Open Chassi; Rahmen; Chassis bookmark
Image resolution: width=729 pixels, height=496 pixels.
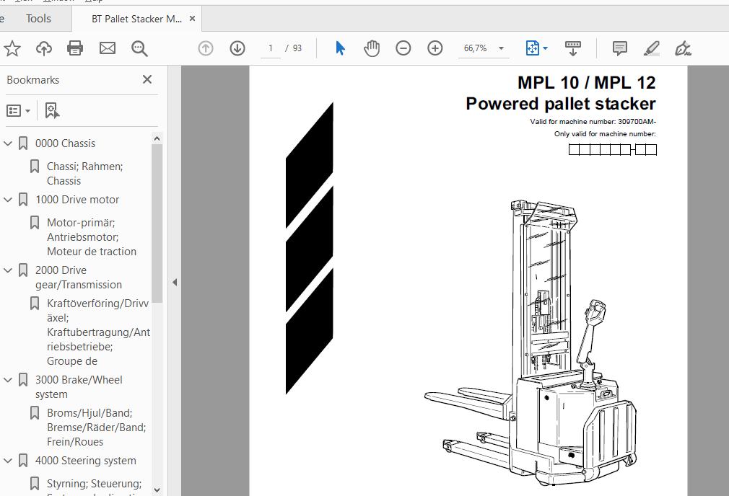click(85, 174)
